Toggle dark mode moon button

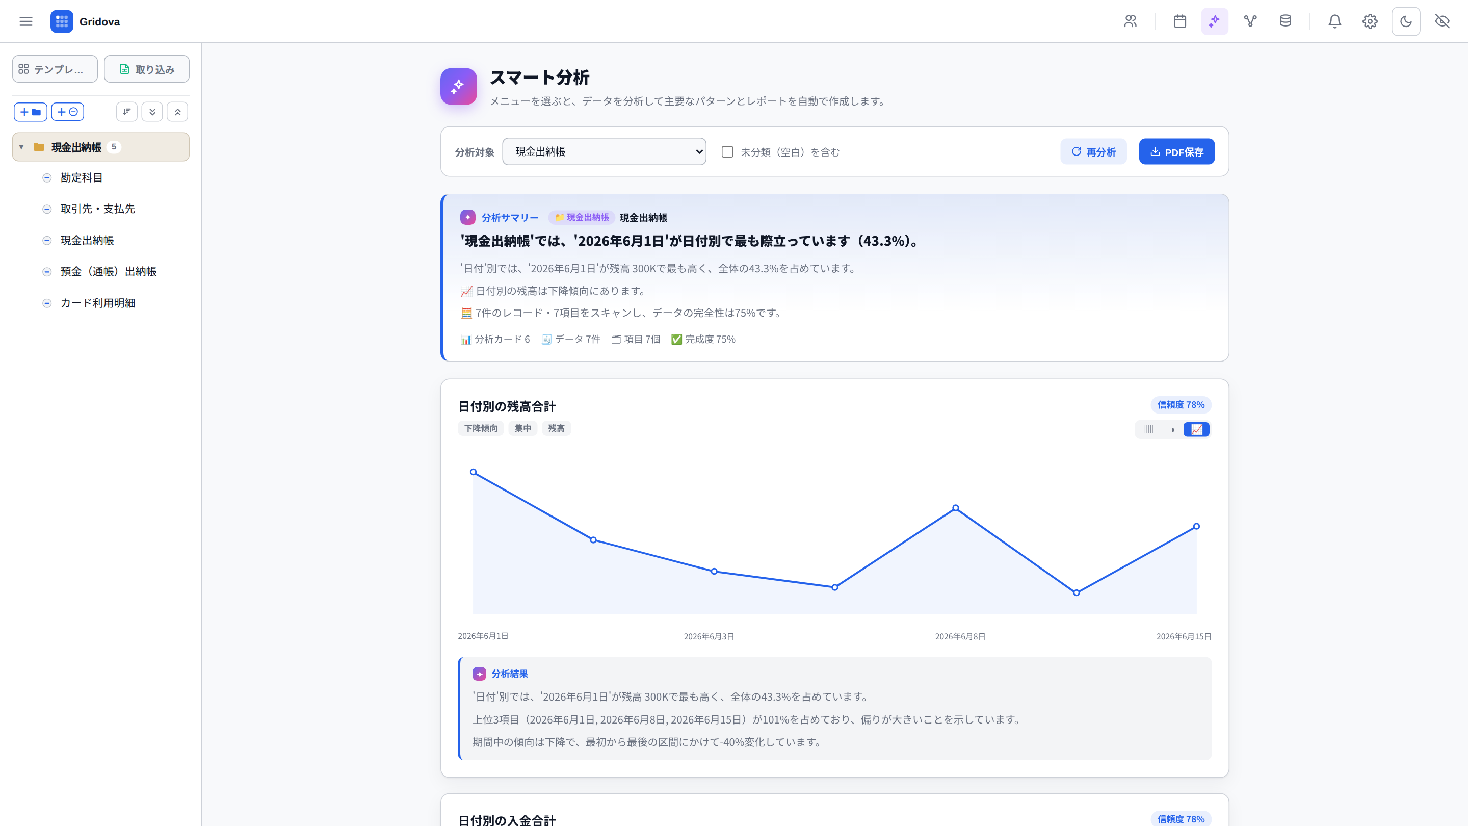(x=1406, y=21)
